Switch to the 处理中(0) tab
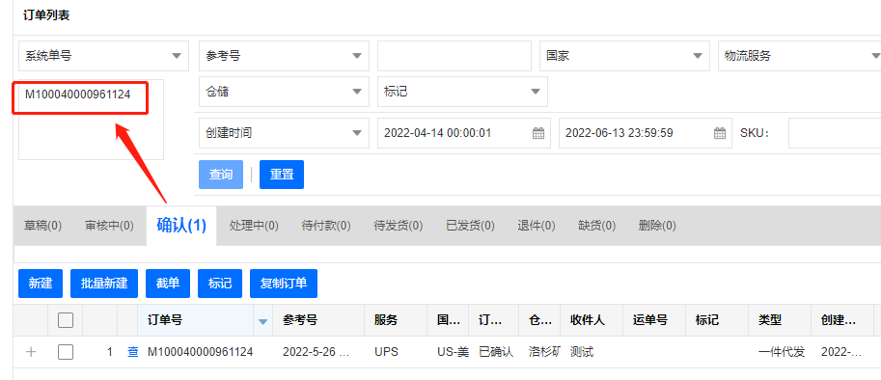The image size is (881, 380). pyautogui.click(x=254, y=226)
